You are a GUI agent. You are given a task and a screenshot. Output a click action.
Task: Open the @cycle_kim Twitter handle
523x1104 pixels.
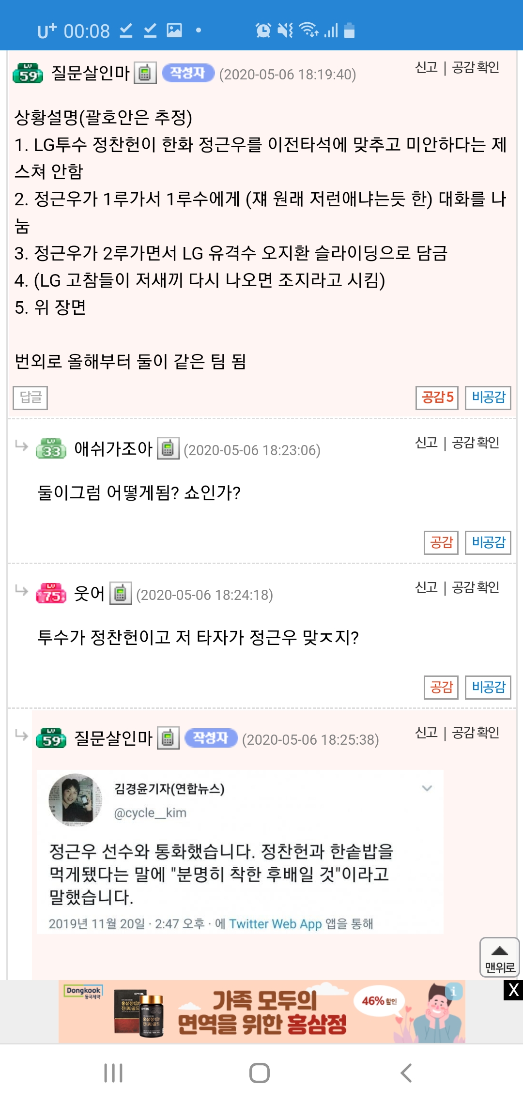coord(150,813)
